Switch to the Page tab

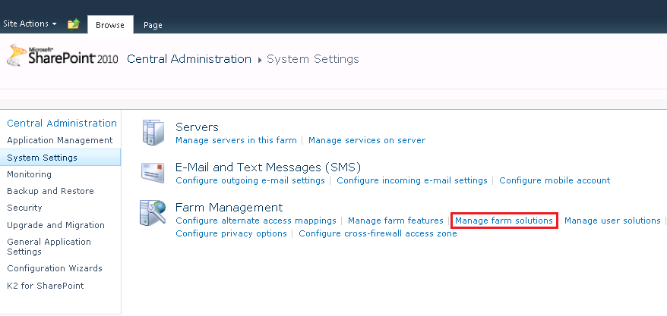(x=153, y=25)
